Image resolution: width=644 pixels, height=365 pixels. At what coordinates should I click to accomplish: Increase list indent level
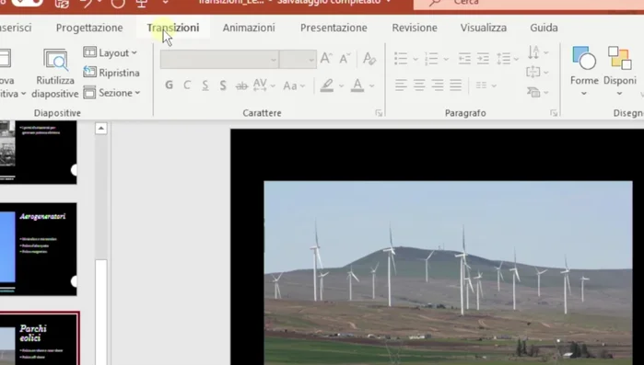pyautogui.click(x=483, y=59)
